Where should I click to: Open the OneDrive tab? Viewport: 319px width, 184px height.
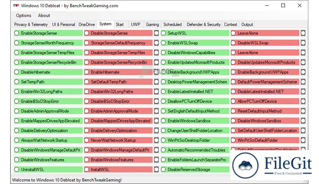[87, 24]
